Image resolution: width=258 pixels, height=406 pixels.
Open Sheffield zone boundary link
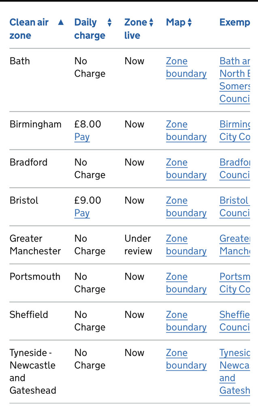tap(186, 321)
